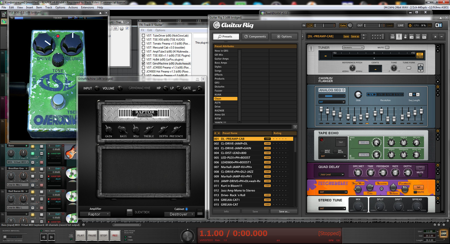The width and height of the screenshot is (450, 244).
Task: Open the Extensions menu in REAPER
Action: [88, 7]
